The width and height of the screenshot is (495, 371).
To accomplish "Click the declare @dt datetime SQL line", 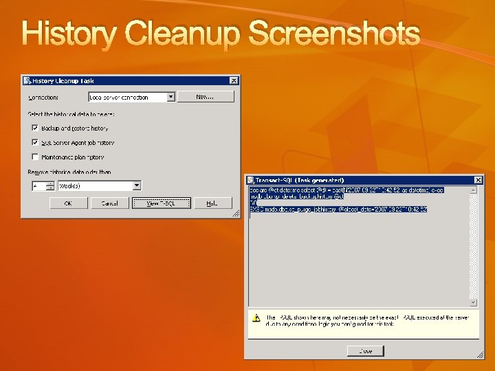I will pos(346,190).
